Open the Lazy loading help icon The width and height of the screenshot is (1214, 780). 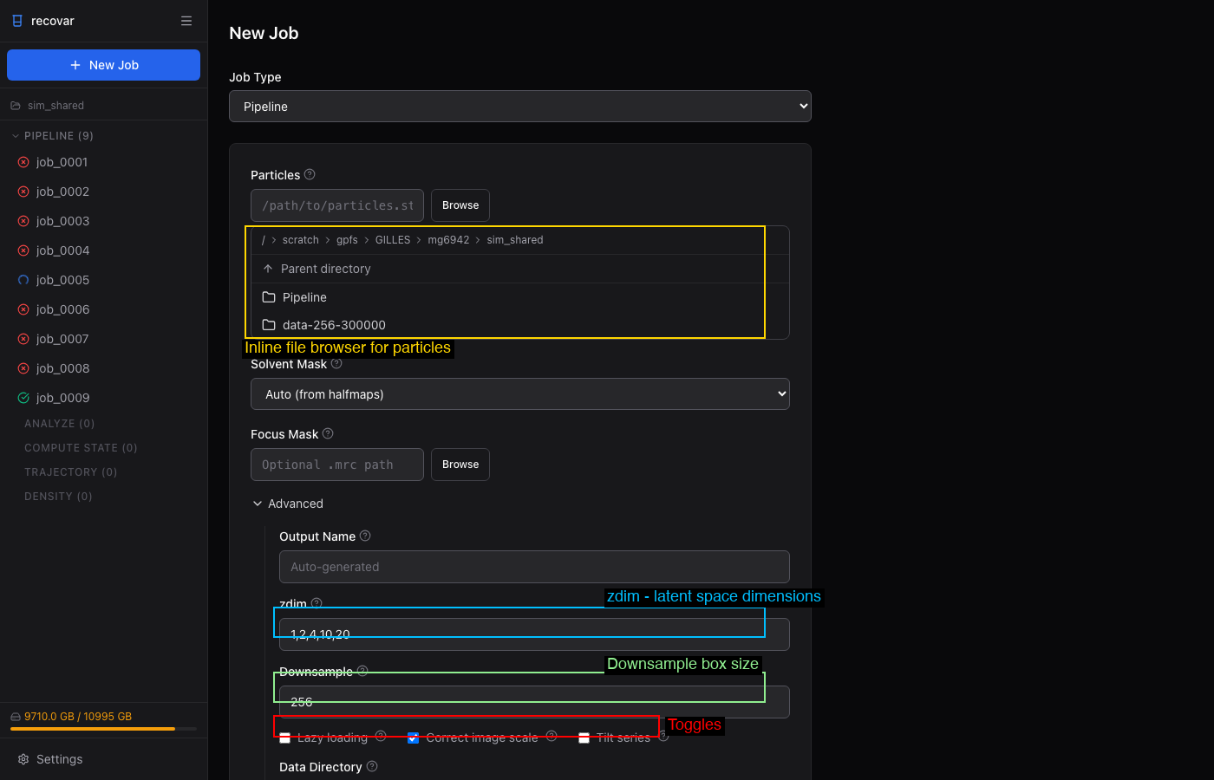pos(381,736)
